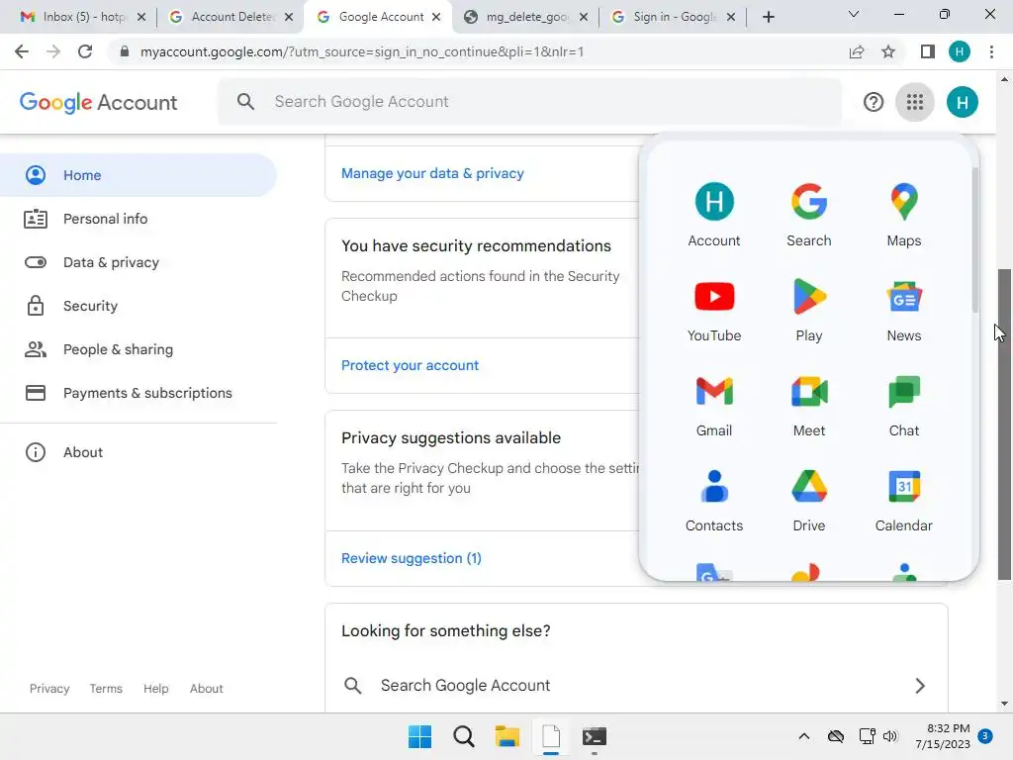The width and height of the screenshot is (1013, 760).
Task: Open About in the sidebar
Action: pos(138,452)
